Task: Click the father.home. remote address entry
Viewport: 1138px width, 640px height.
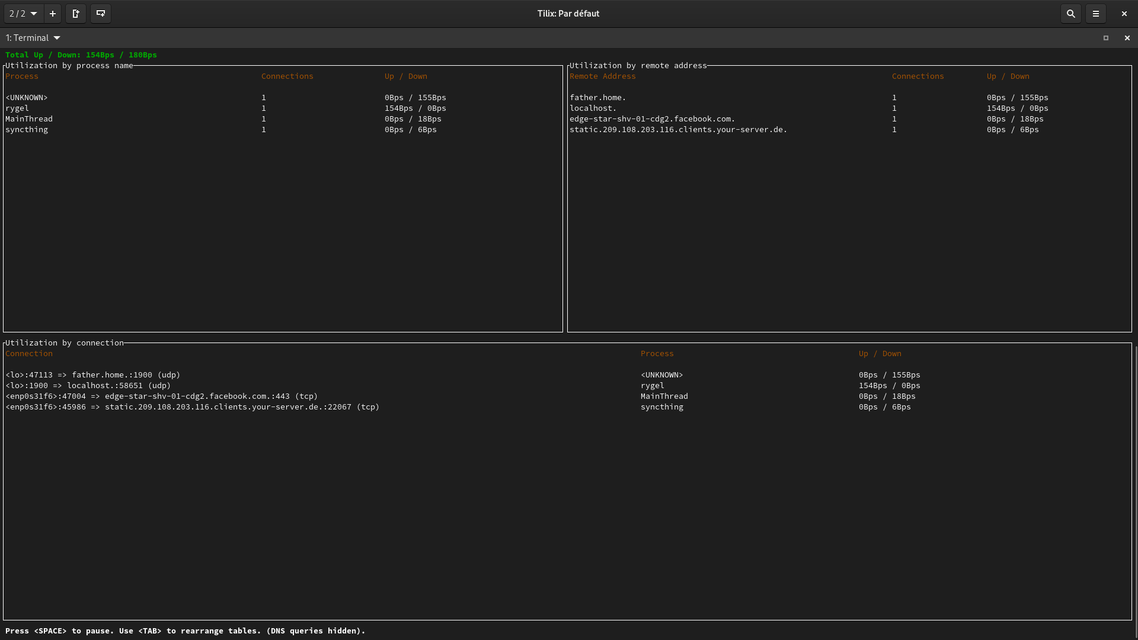Action: pyautogui.click(x=597, y=98)
